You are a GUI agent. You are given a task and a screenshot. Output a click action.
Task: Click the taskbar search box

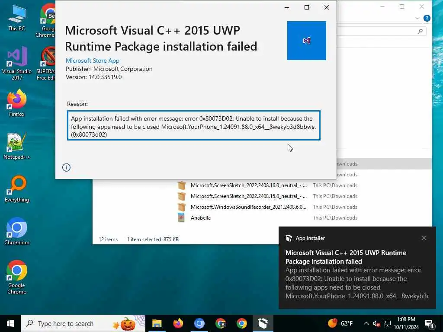[83, 323]
